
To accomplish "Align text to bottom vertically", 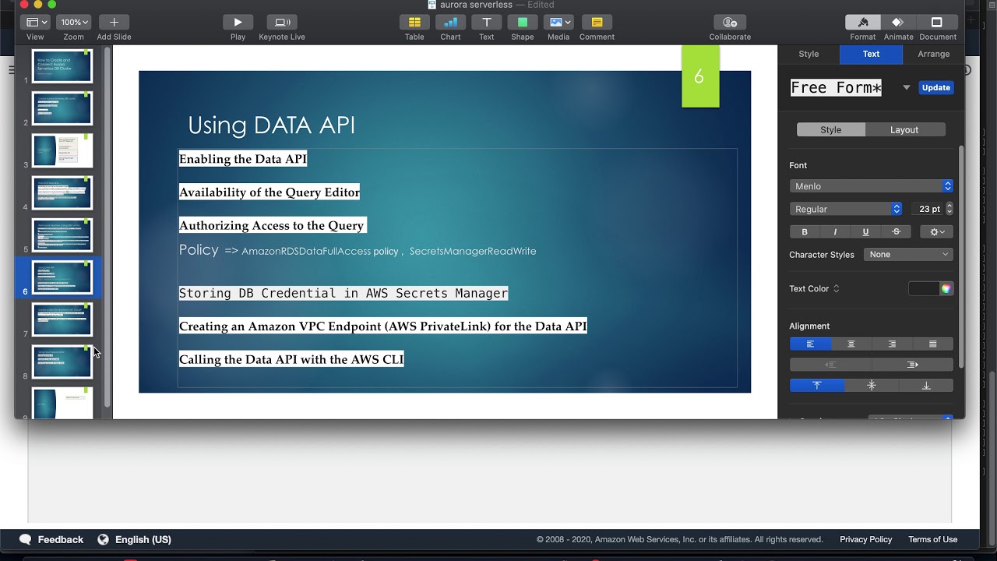I will [926, 386].
